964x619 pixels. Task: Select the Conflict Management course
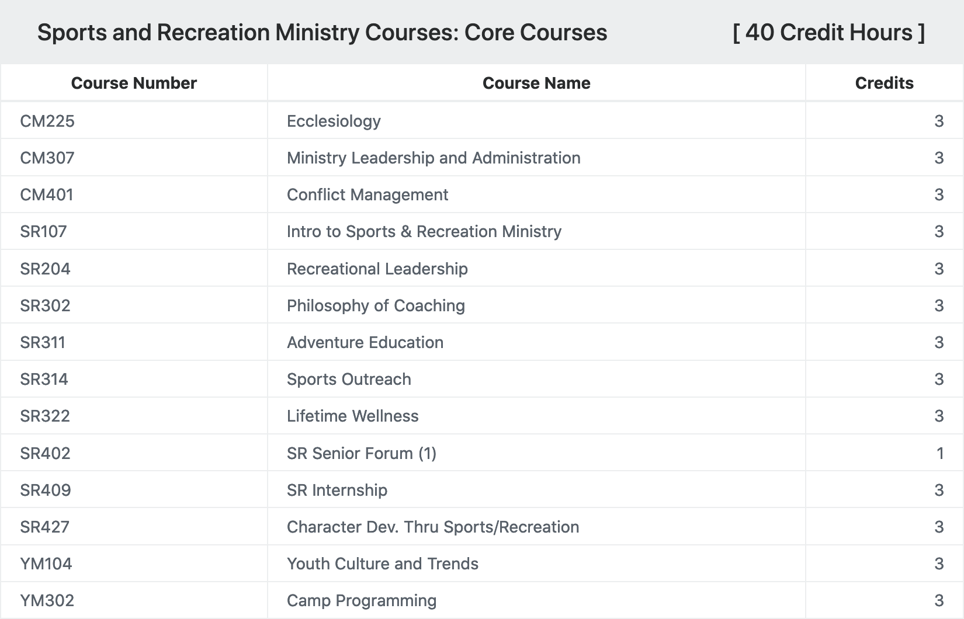coord(367,194)
